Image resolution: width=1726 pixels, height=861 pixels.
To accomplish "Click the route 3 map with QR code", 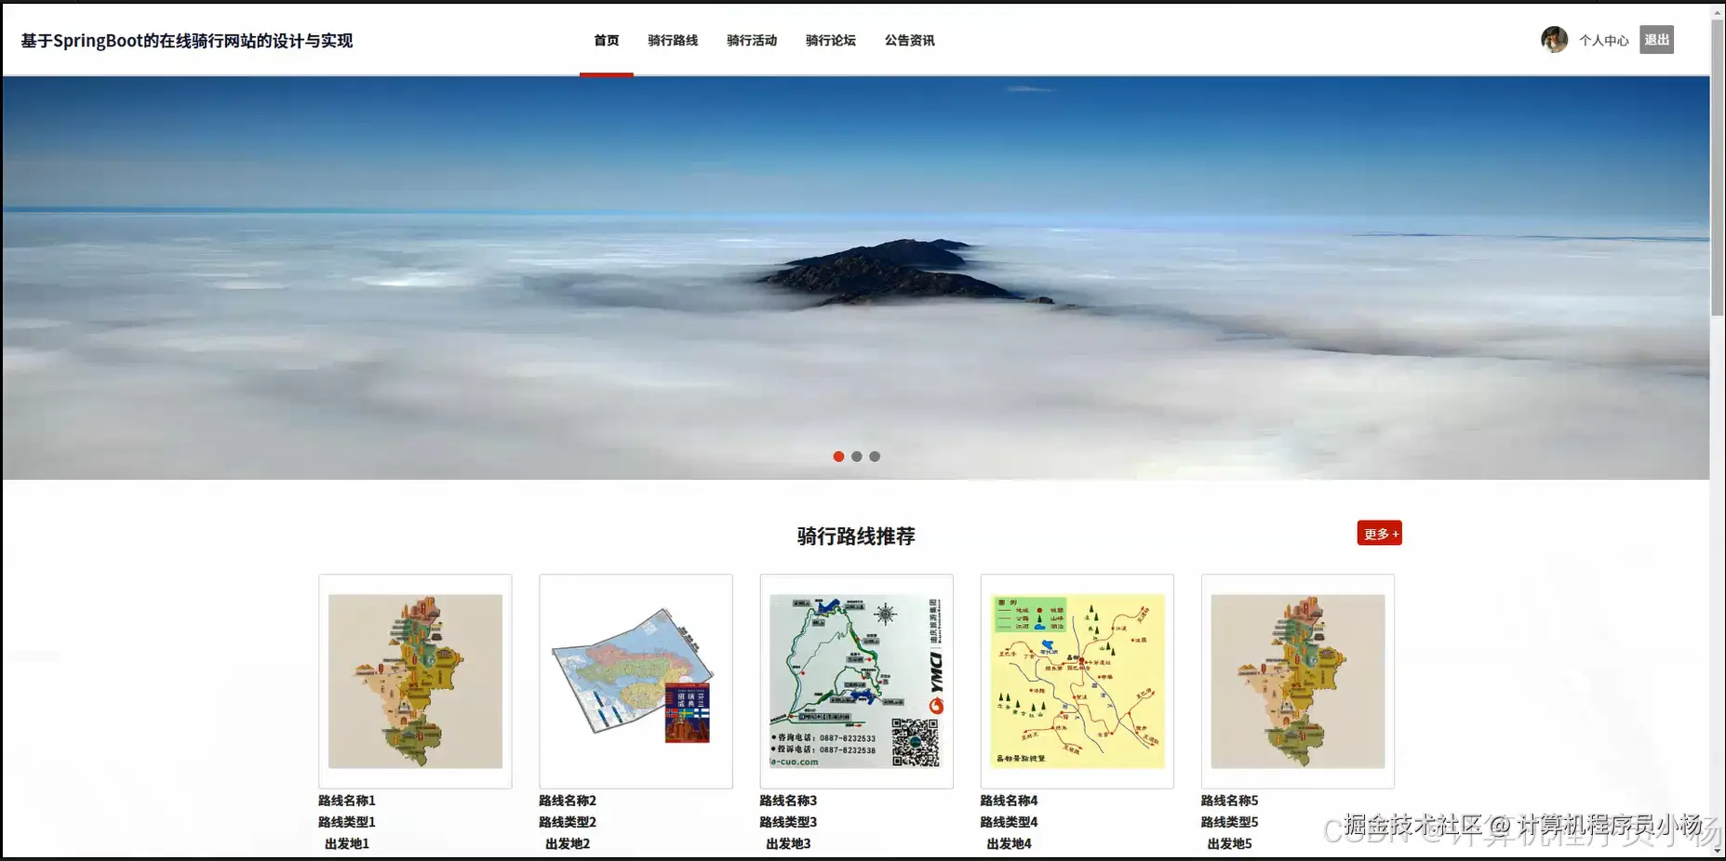I will [856, 682].
